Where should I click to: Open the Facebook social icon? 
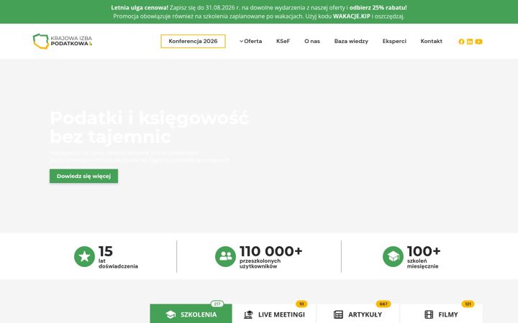point(461,42)
